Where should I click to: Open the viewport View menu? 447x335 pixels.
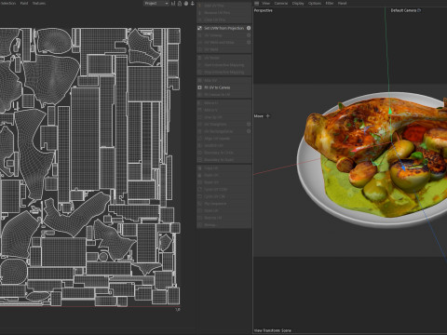tap(265, 4)
